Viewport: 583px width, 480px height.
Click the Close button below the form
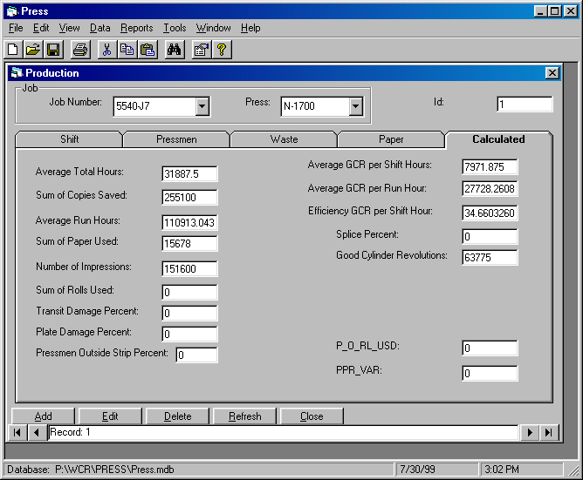coord(312,416)
